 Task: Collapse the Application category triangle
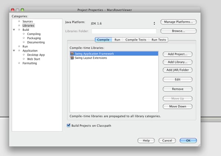click(14, 51)
